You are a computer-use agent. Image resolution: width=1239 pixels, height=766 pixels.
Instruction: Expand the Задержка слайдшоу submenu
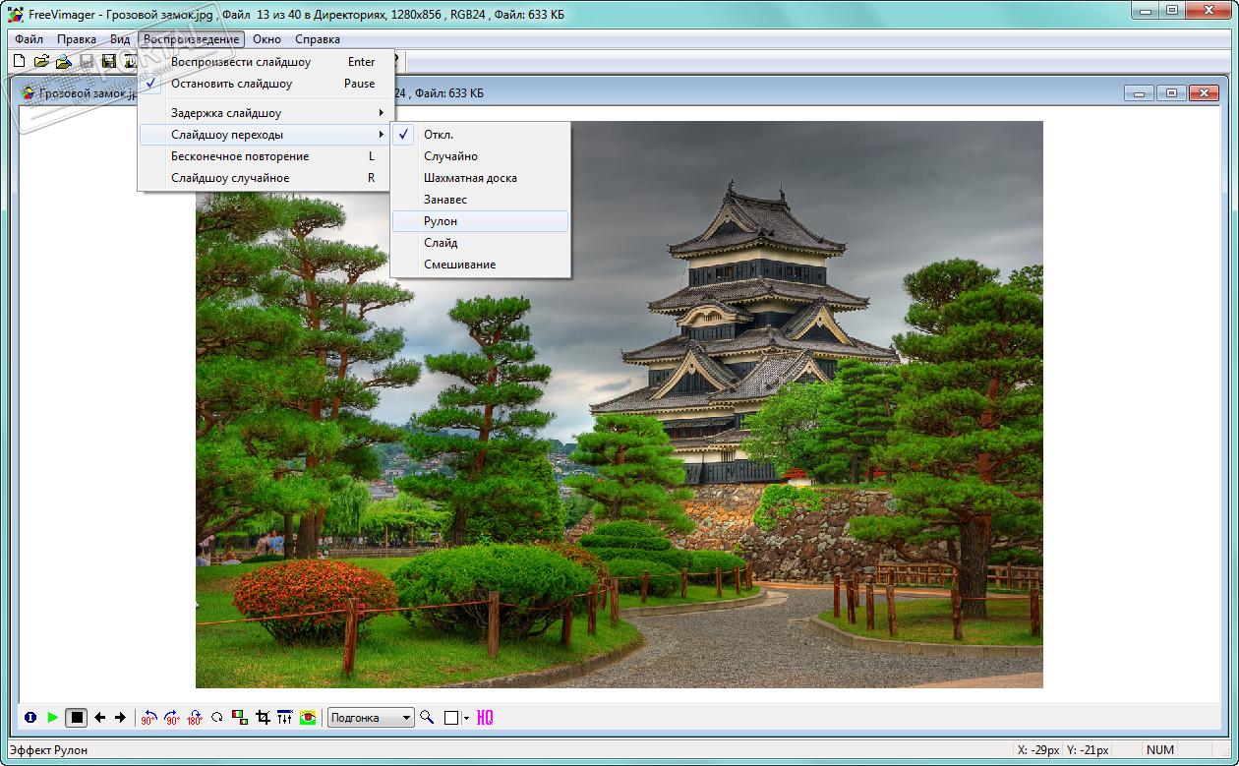[x=265, y=113]
